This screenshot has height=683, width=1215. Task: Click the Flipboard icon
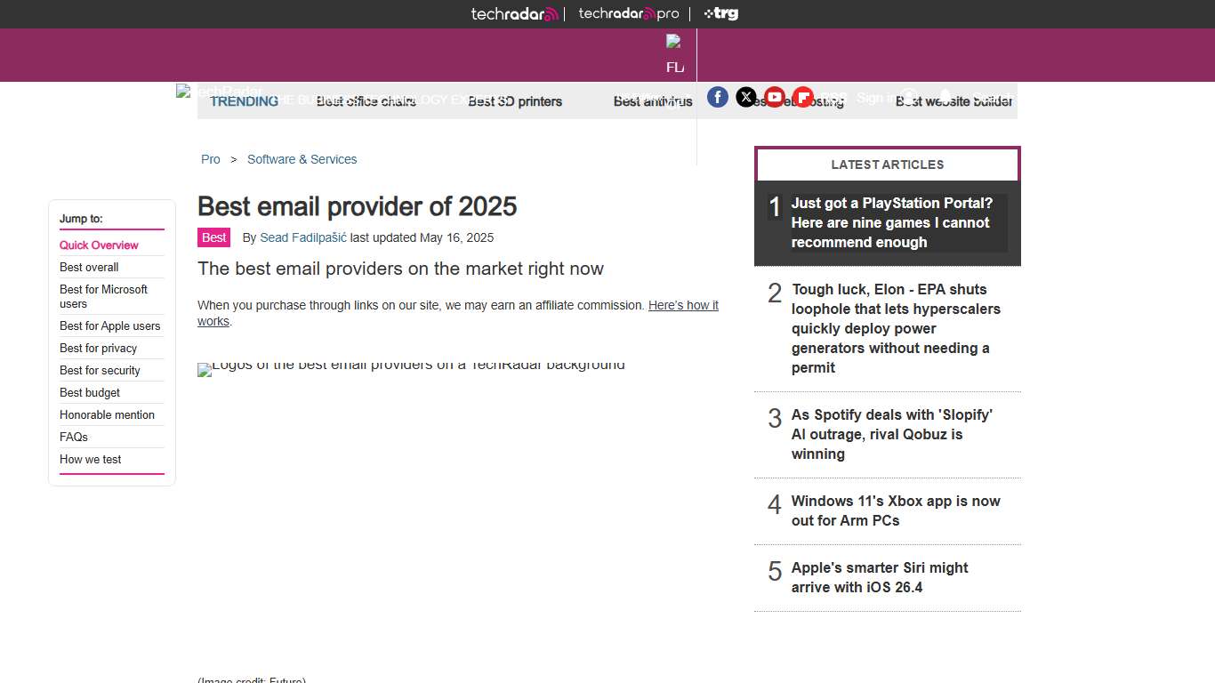point(803,97)
